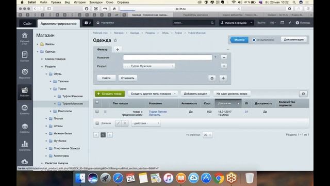The width and height of the screenshot is (330, 186).
Task: Select Туфли Женские in the tree
Action: 73,96
